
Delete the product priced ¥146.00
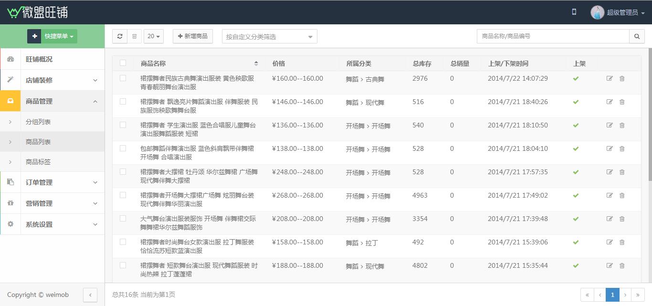coord(622,102)
